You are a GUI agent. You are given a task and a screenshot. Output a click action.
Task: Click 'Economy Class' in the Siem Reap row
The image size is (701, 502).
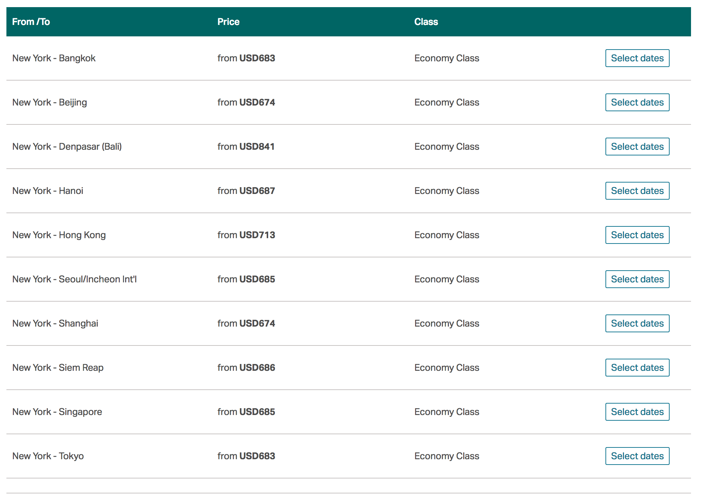point(447,368)
